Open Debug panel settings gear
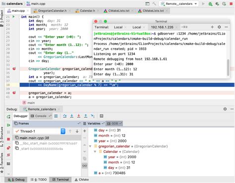Image resolution: width=235 pixels, height=183 pixels. click(225, 109)
